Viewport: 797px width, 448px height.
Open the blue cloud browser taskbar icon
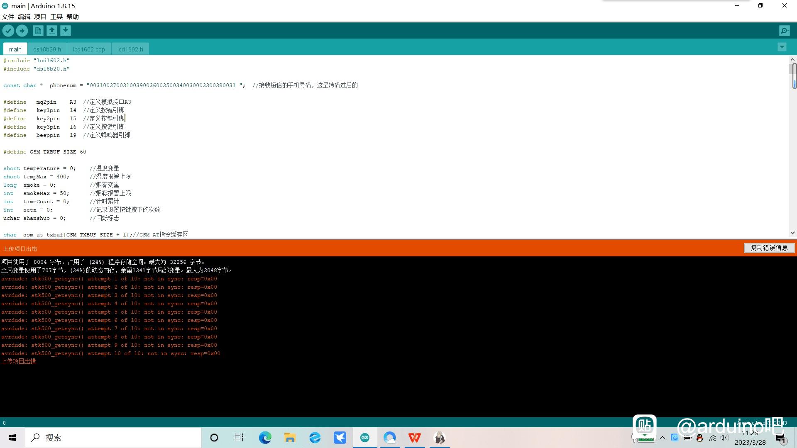click(x=390, y=438)
